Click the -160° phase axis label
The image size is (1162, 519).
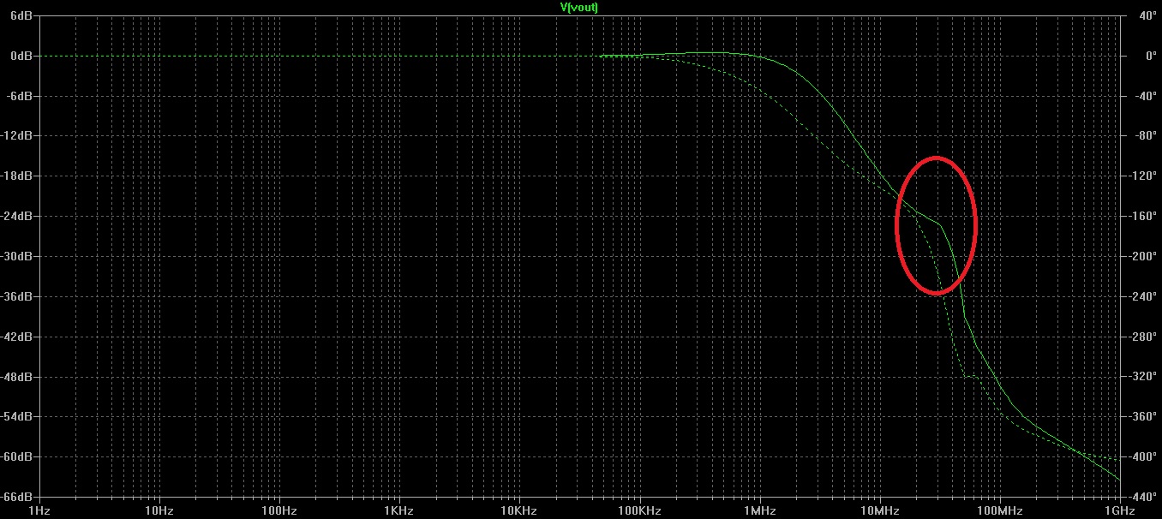1141,216
